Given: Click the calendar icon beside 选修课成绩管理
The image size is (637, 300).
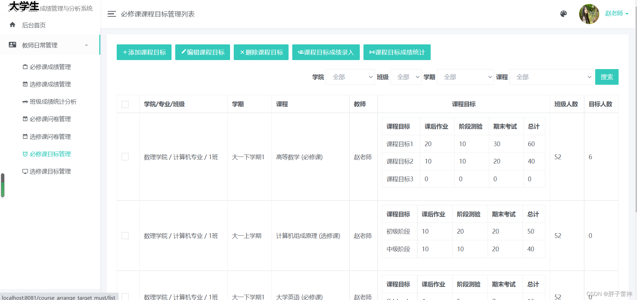Looking at the screenshot, I should point(25,84).
